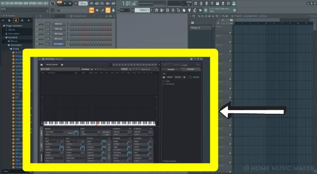This screenshot has width=317, height=174.
Task: Click the transport Play button
Action: (x=65, y=4)
